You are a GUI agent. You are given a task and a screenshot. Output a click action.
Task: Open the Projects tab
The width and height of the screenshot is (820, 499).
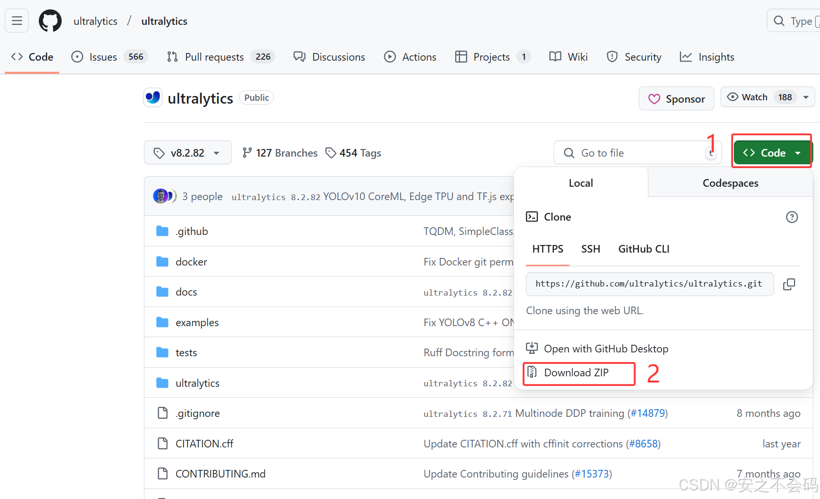(492, 57)
